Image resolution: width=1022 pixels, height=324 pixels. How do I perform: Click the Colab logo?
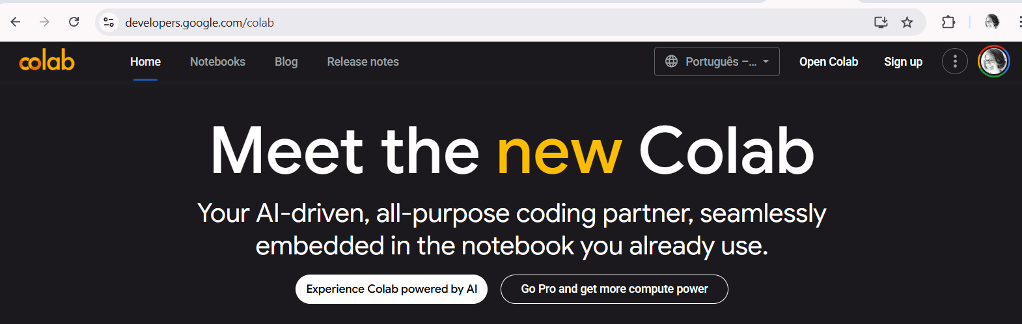[x=47, y=61]
